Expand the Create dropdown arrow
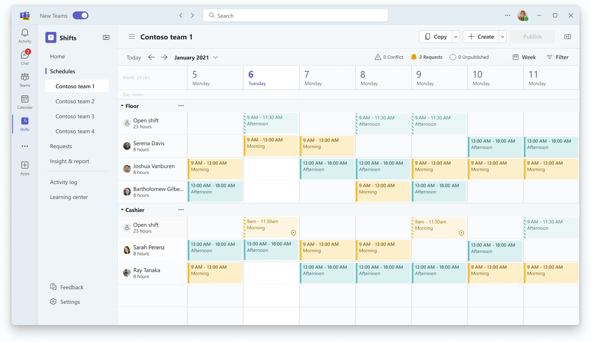 click(503, 37)
